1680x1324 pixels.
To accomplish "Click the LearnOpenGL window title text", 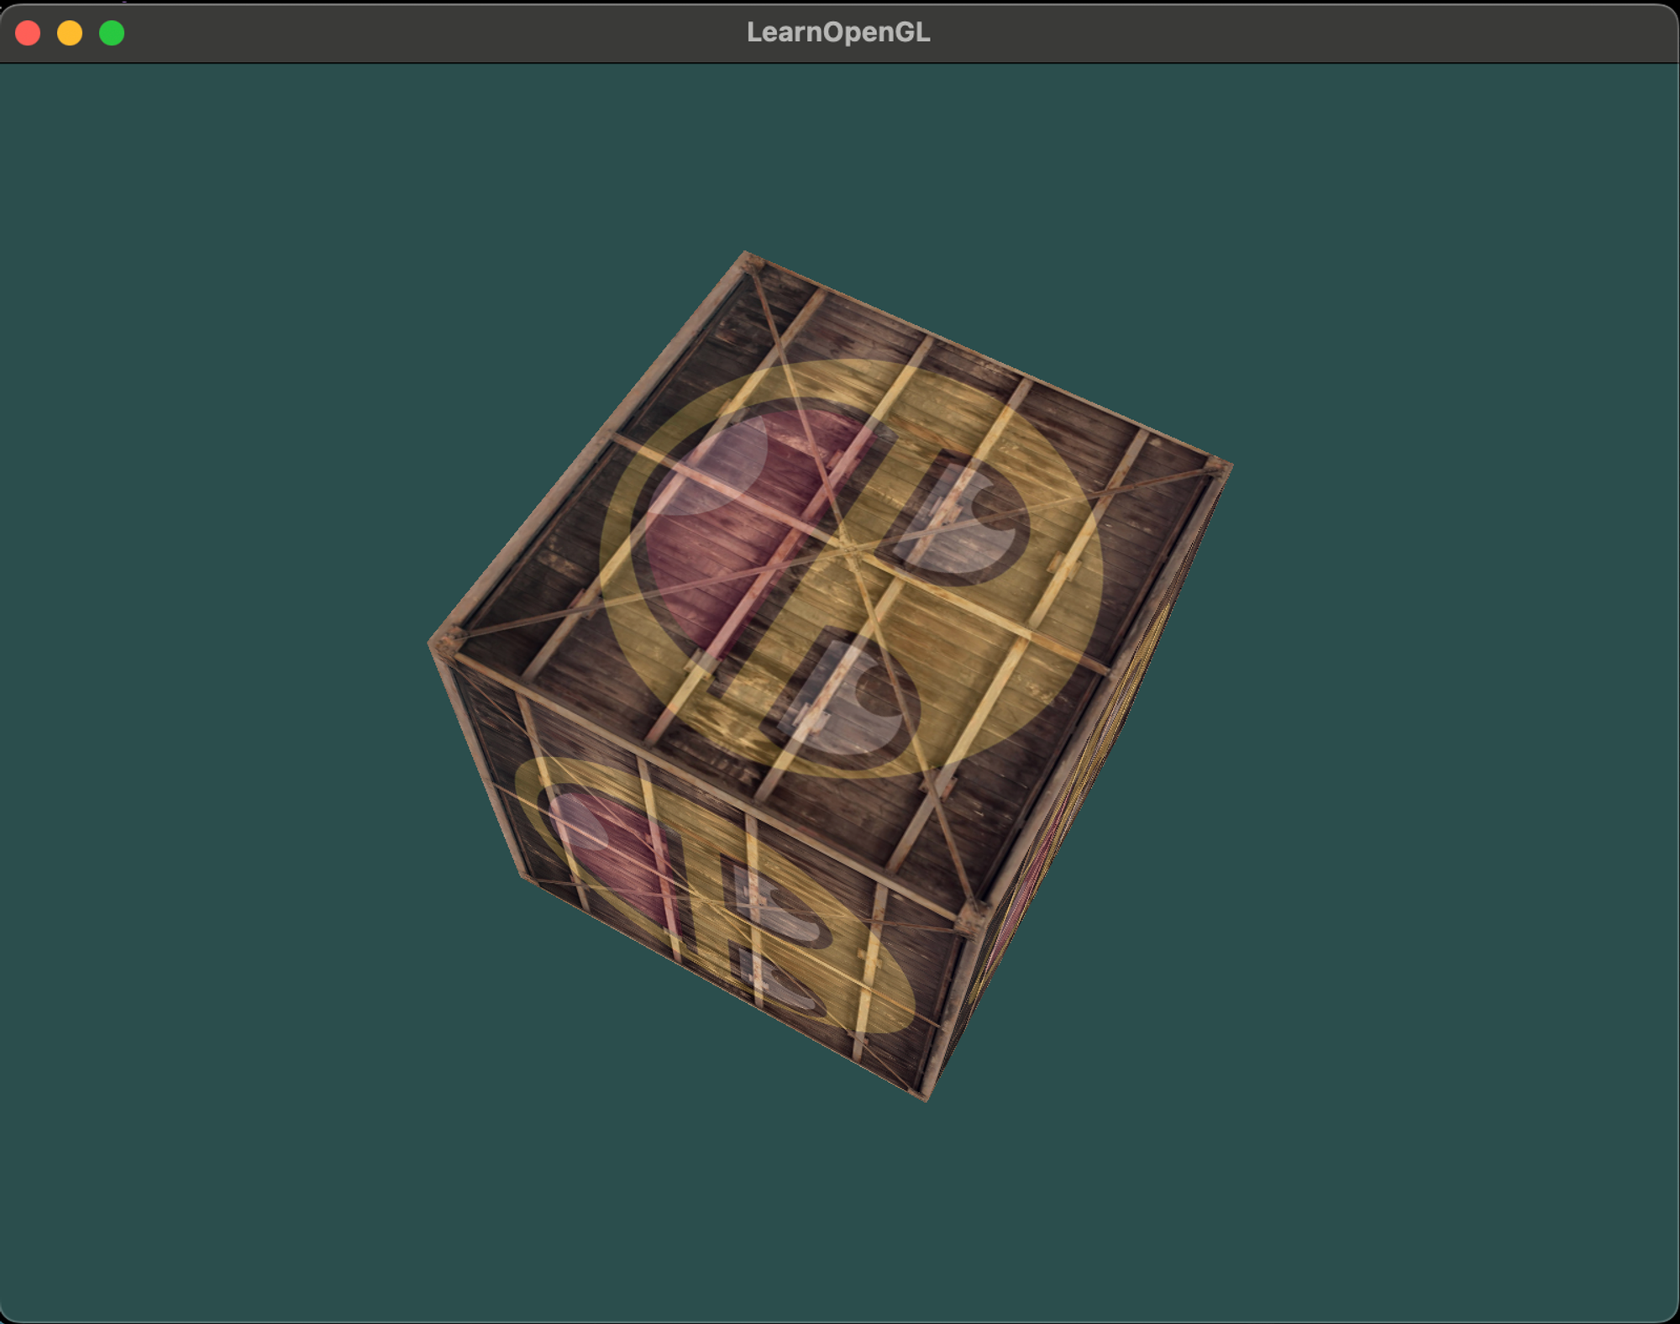I will (x=837, y=32).
